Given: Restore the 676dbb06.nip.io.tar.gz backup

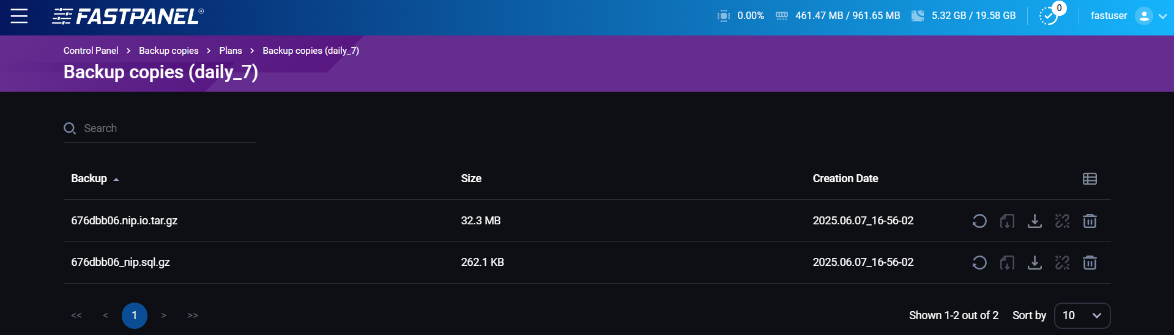Looking at the screenshot, I should click(979, 221).
